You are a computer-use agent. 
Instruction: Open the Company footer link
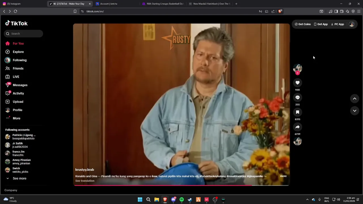click(x=11, y=190)
